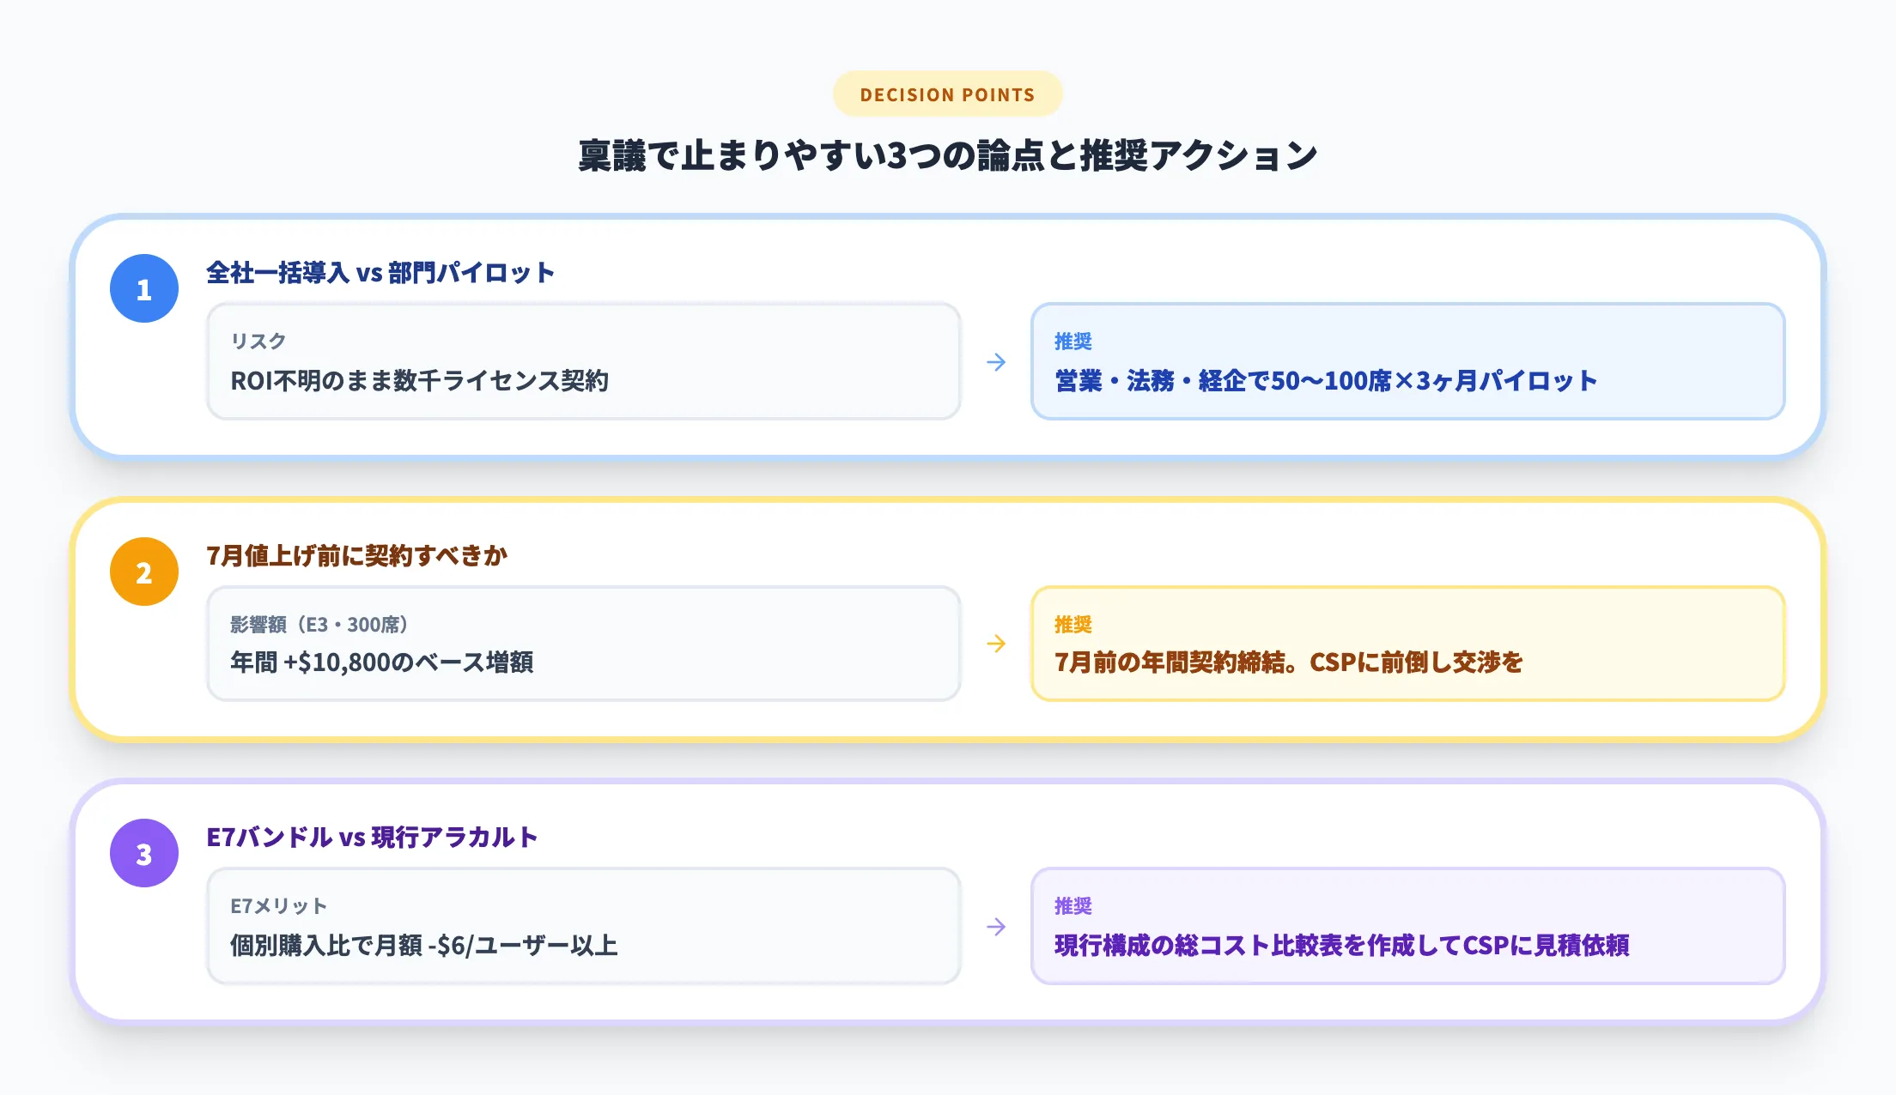Open the E7メリット detail card

pos(584,926)
